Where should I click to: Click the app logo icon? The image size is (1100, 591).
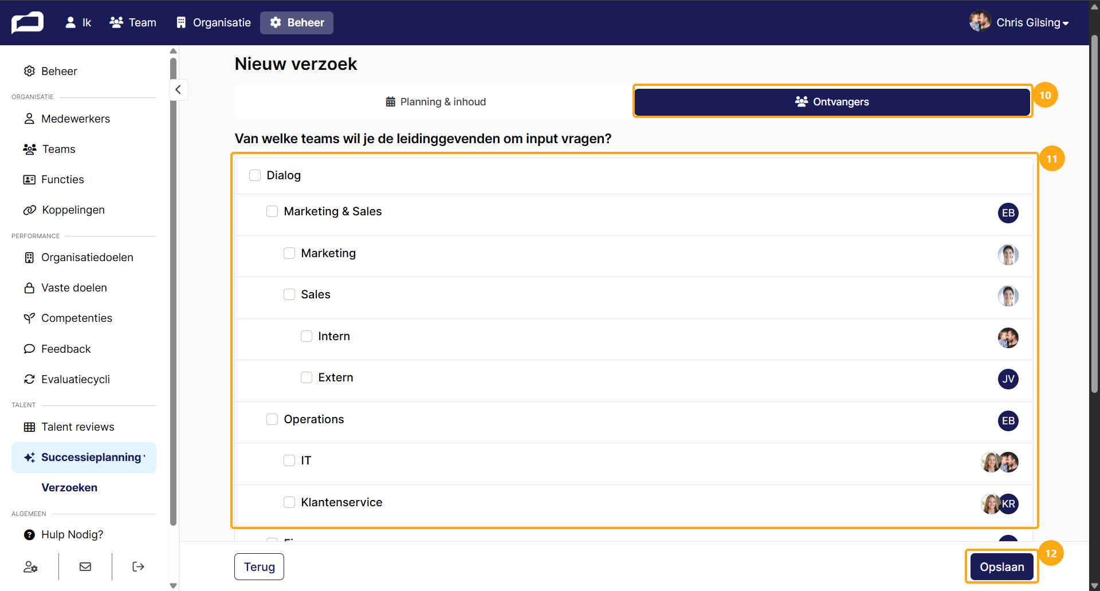(27, 22)
